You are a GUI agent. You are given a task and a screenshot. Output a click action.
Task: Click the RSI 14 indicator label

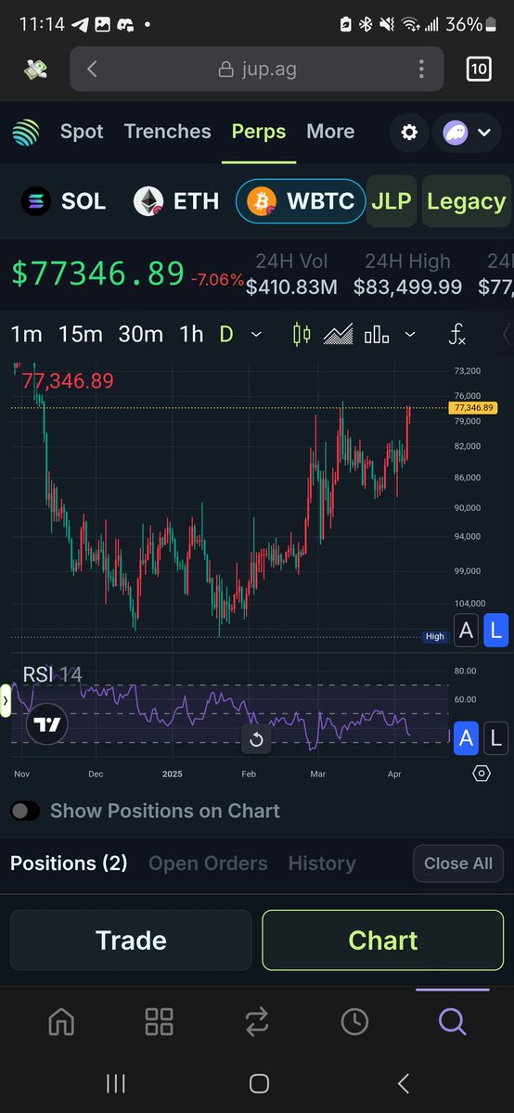point(52,675)
